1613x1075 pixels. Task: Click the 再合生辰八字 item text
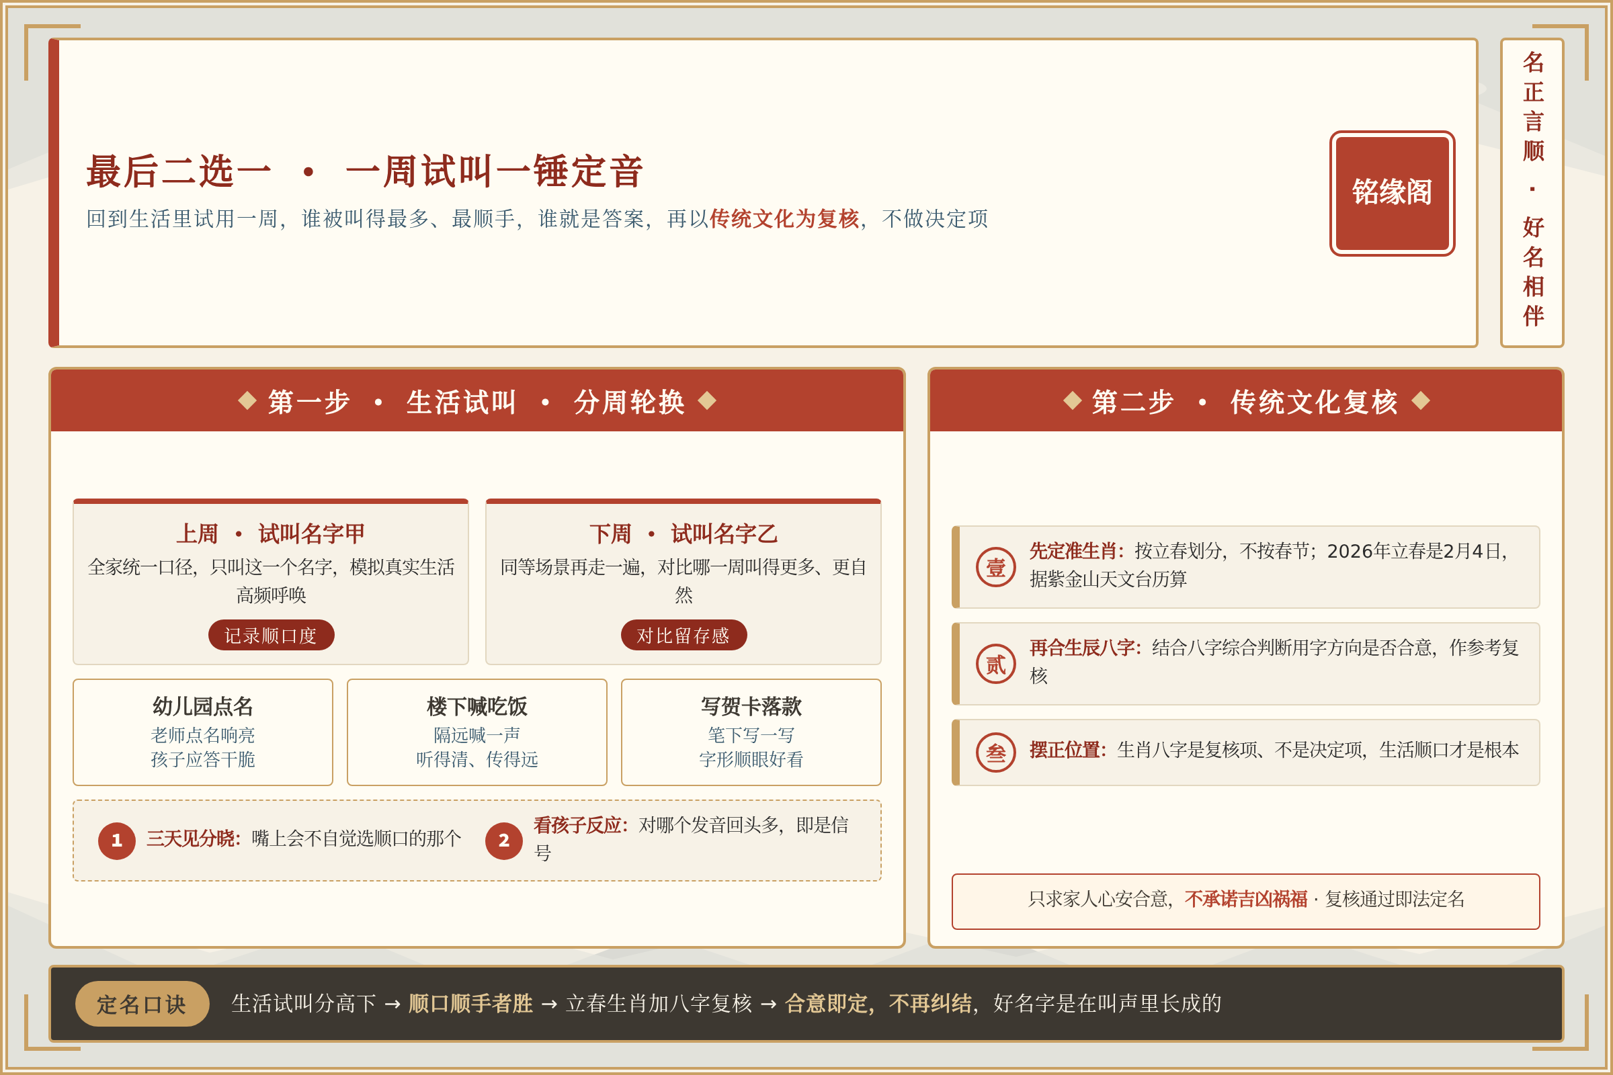tap(1274, 662)
